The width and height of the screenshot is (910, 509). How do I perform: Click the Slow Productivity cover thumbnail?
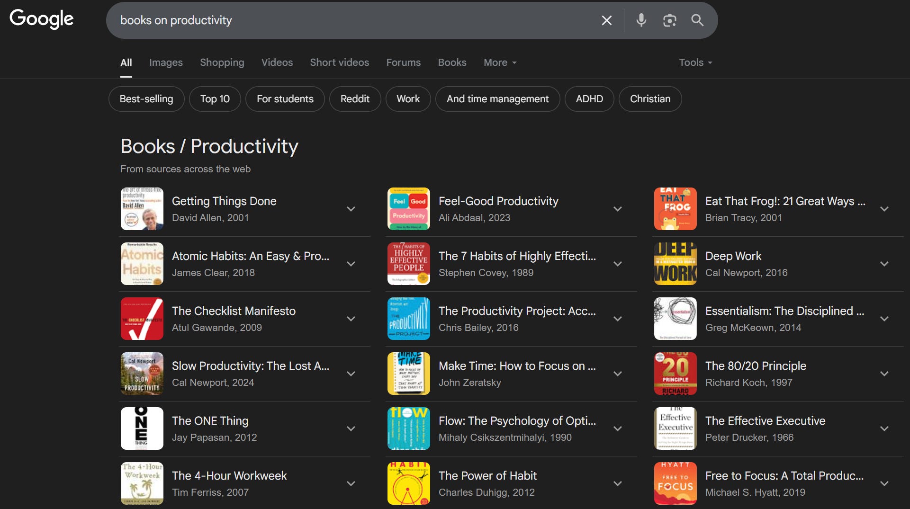(x=142, y=374)
